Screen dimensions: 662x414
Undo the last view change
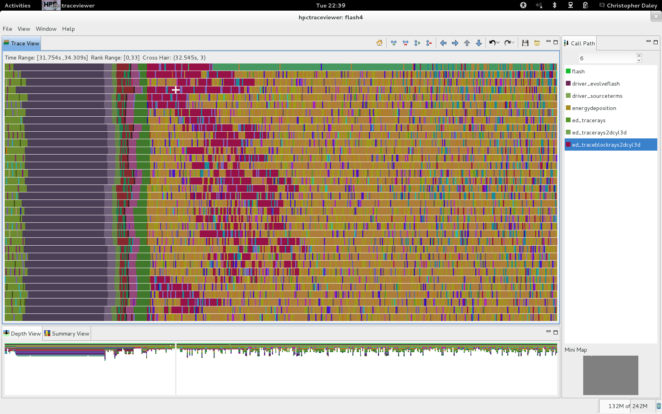(x=492, y=43)
